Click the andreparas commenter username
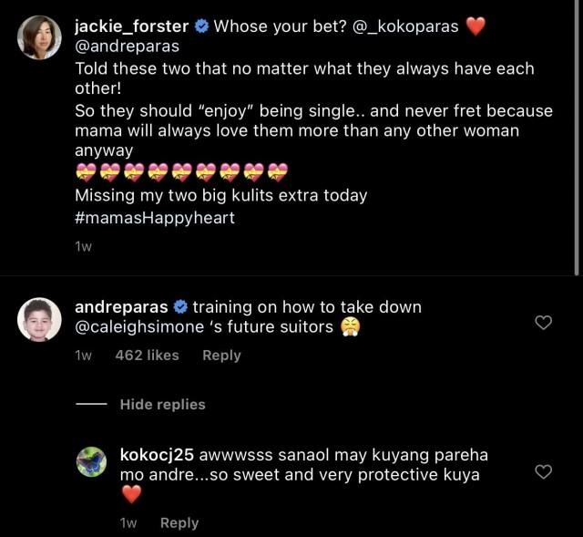Viewport: 583px width, 537px height. [x=121, y=306]
